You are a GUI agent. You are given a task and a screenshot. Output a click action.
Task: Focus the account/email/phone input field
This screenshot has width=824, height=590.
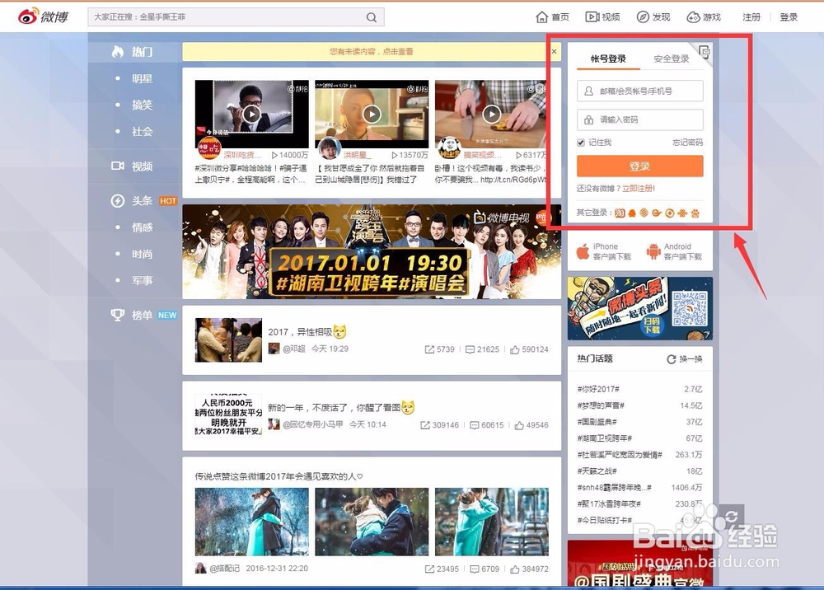click(x=639, y=91)
